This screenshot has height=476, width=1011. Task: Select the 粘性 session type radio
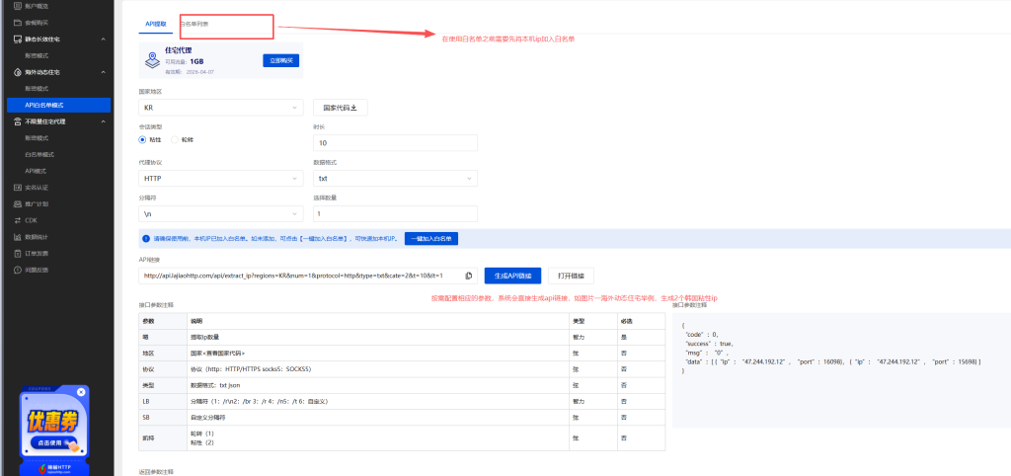tap(142, 139)
